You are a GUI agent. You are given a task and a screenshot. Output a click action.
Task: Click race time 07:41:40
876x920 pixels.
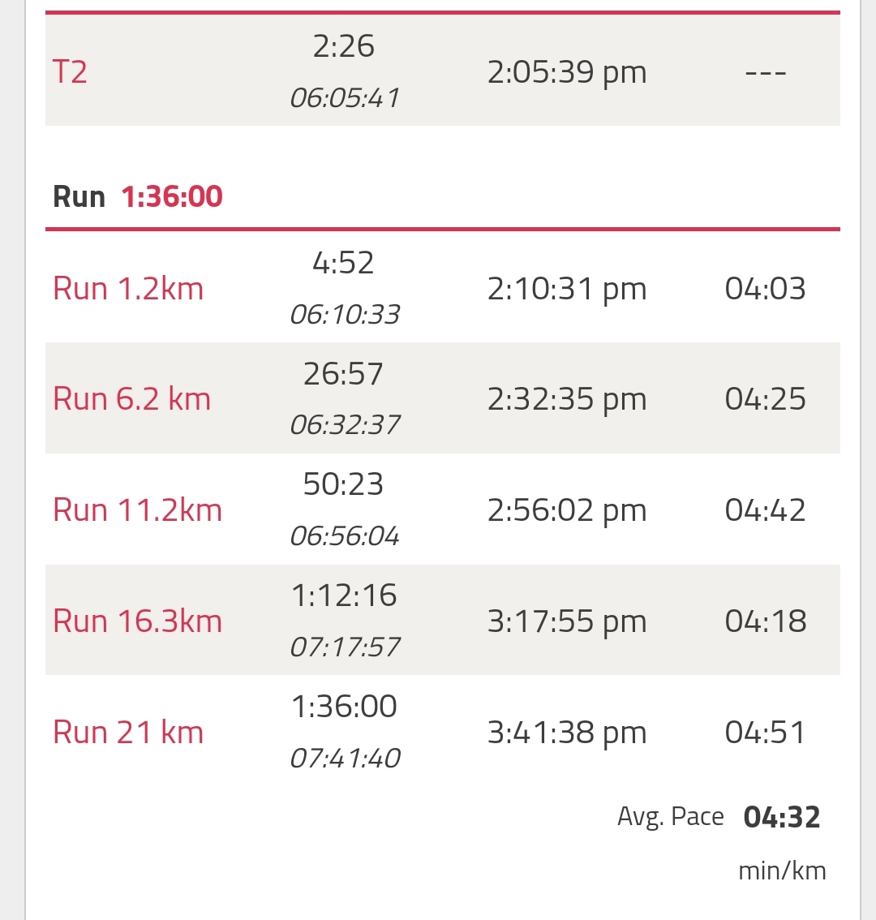tap(345, 758)
